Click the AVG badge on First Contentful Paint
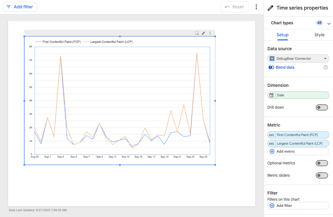The image size is (333, 217). [x=271, y=135]
